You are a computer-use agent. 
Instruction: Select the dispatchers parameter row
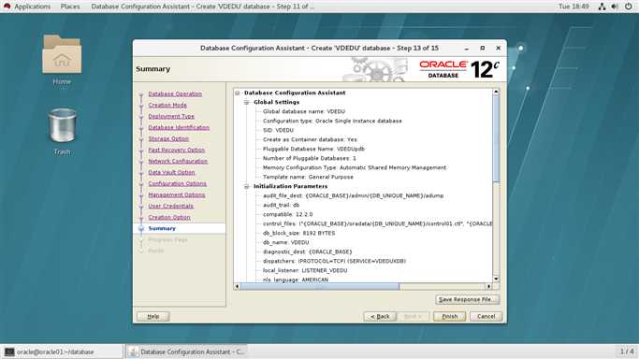coord(334,262)
